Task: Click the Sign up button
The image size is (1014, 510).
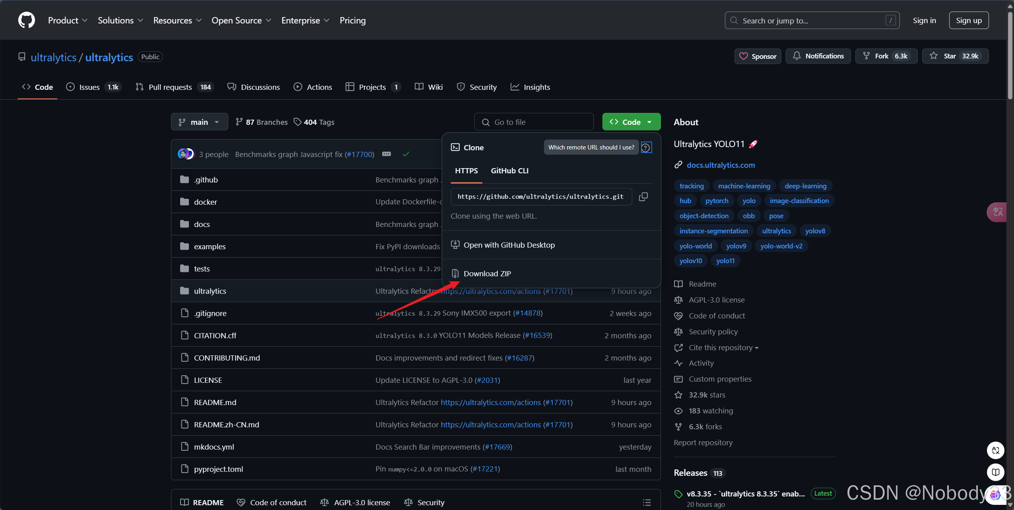Action: (x=969, y=20)
